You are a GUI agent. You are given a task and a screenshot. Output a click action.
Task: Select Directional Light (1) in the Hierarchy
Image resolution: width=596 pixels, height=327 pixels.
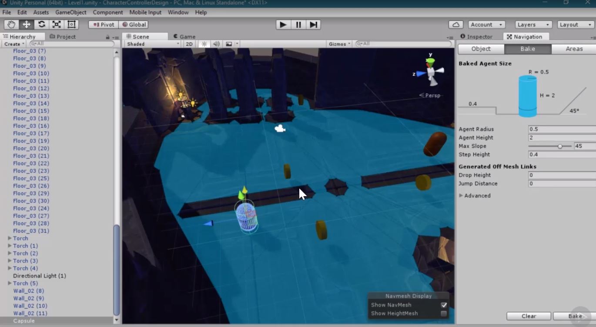pos(40,276)
